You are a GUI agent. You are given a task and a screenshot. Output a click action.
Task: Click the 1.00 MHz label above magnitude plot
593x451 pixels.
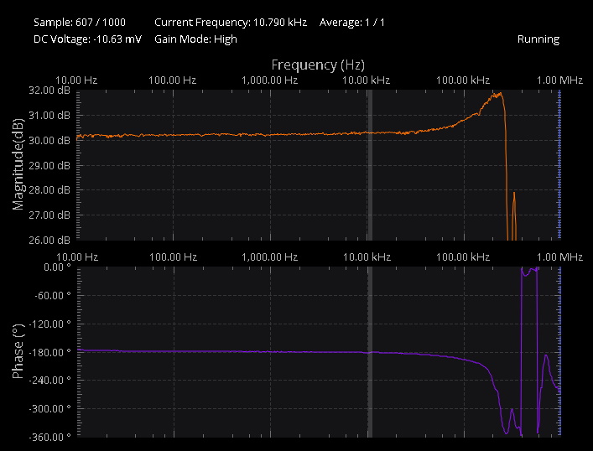(x=559, y=80)
